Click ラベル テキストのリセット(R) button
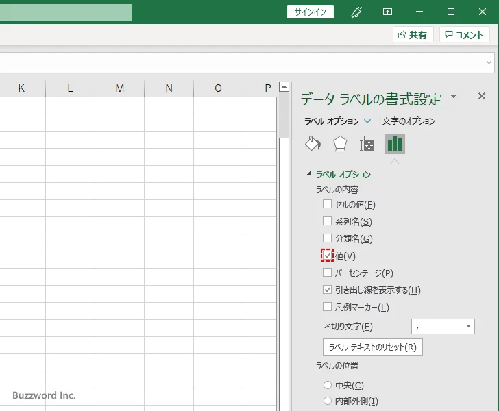Screen dimensions: 499x411 click(373, 347)
